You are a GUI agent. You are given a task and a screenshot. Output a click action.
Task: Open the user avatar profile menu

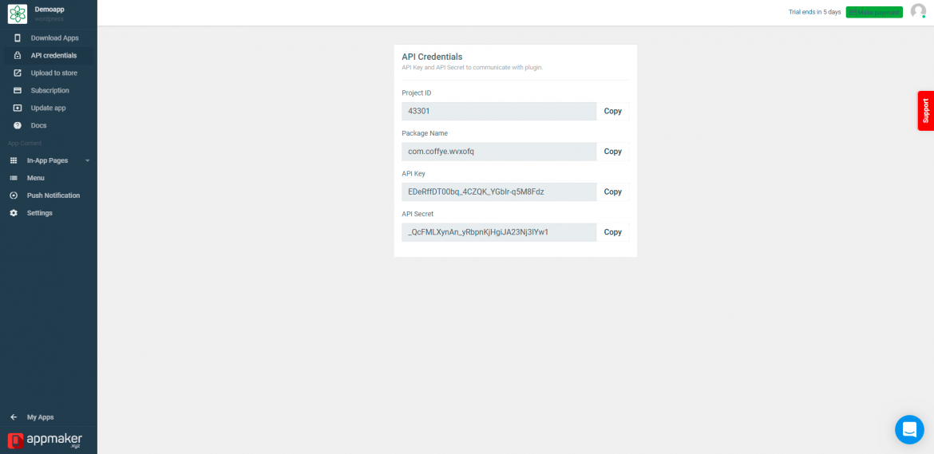918,11
